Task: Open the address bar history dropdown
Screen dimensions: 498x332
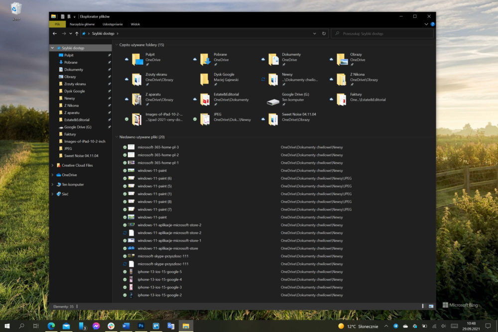Action: [x=314, y=33]
